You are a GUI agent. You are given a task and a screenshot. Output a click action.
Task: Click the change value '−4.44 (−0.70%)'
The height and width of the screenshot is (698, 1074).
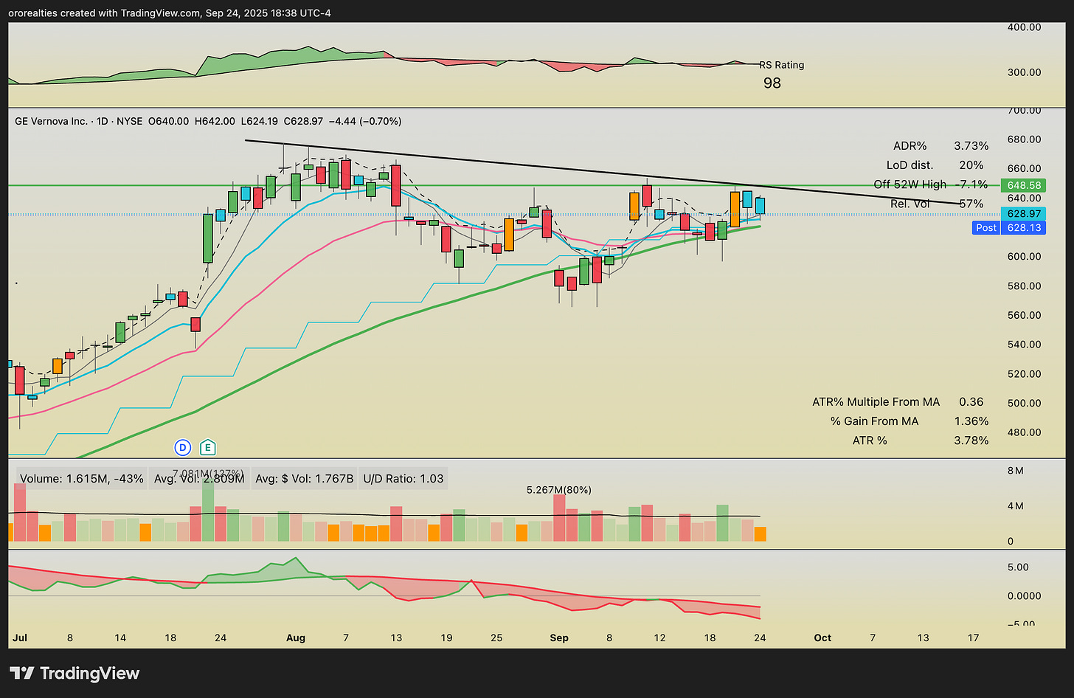point(364,121)
